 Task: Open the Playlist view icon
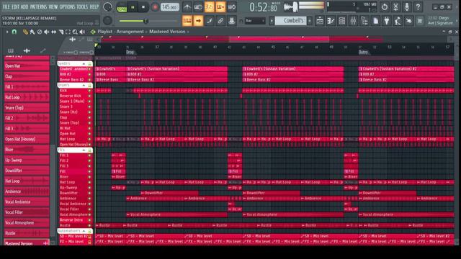(x=320, y=21)
